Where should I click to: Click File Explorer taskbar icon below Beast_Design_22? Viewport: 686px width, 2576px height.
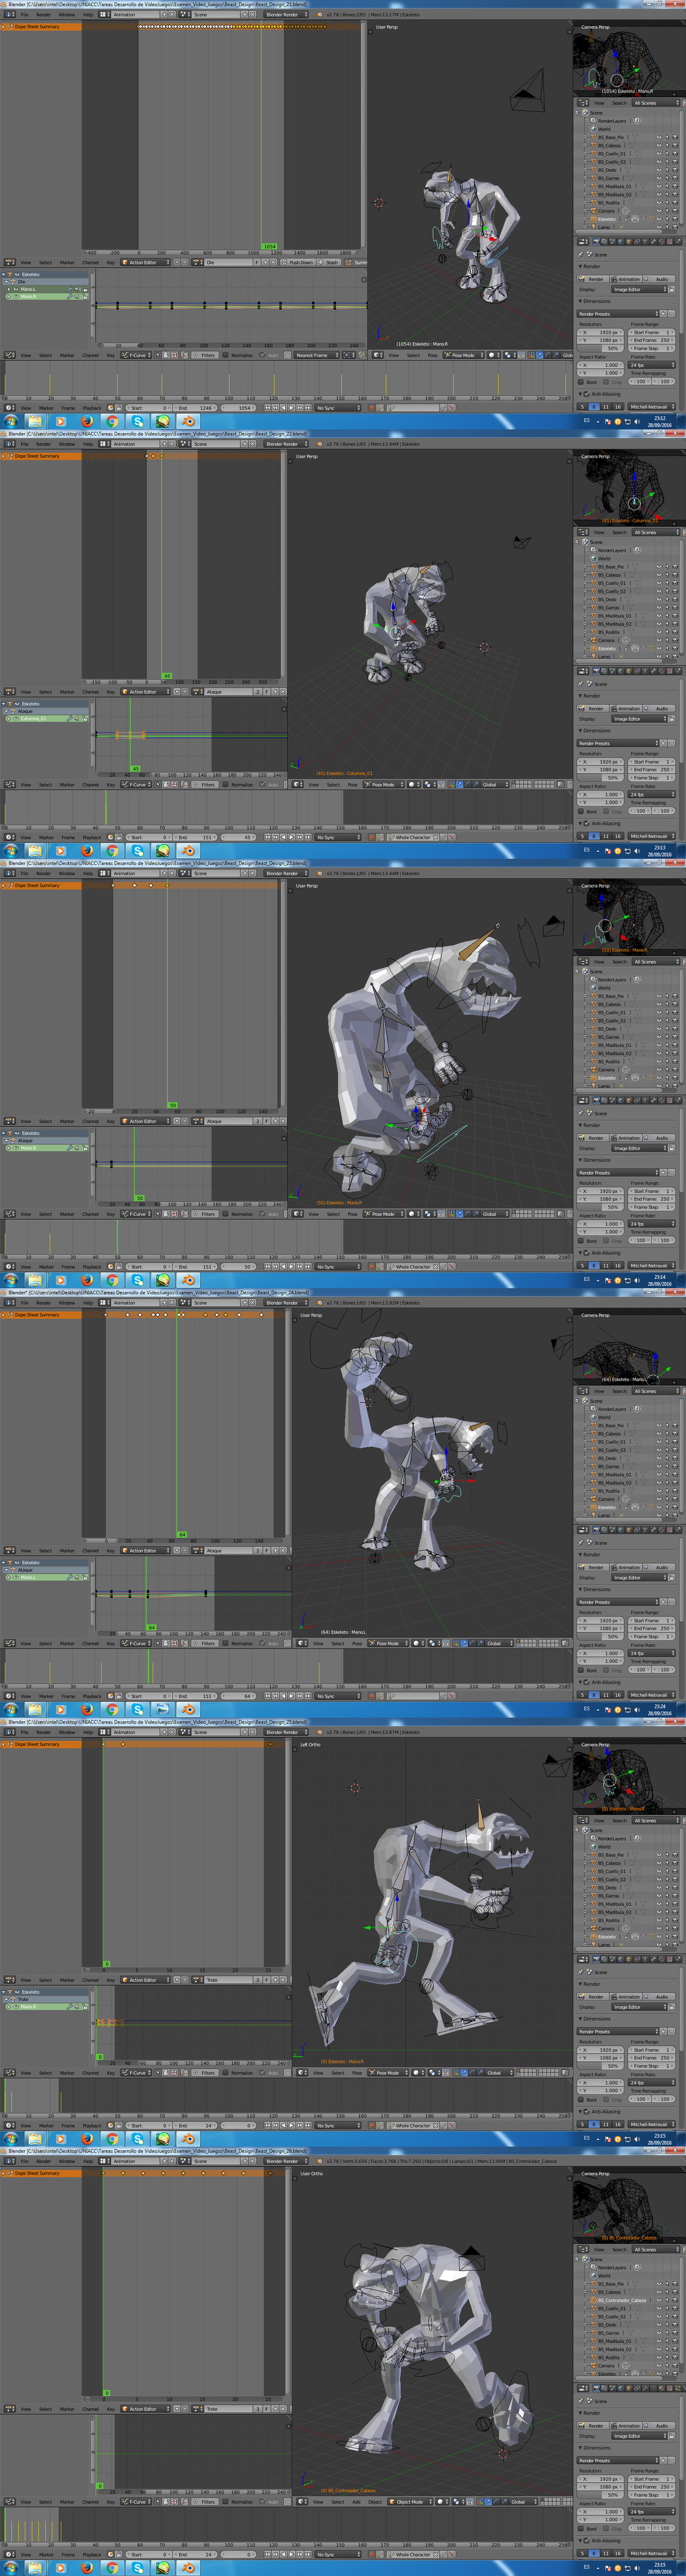click(x=34, y=850)
